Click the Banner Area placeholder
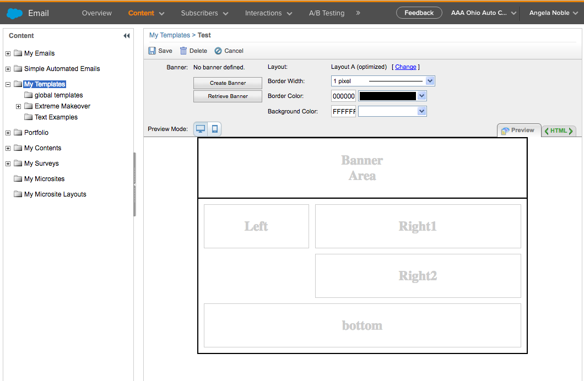 (362, 168)
